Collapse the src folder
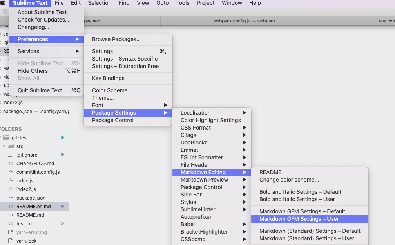The image size is (395, 245). tap(4, 146)
